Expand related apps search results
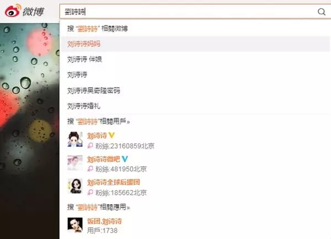 click(98, 207)
